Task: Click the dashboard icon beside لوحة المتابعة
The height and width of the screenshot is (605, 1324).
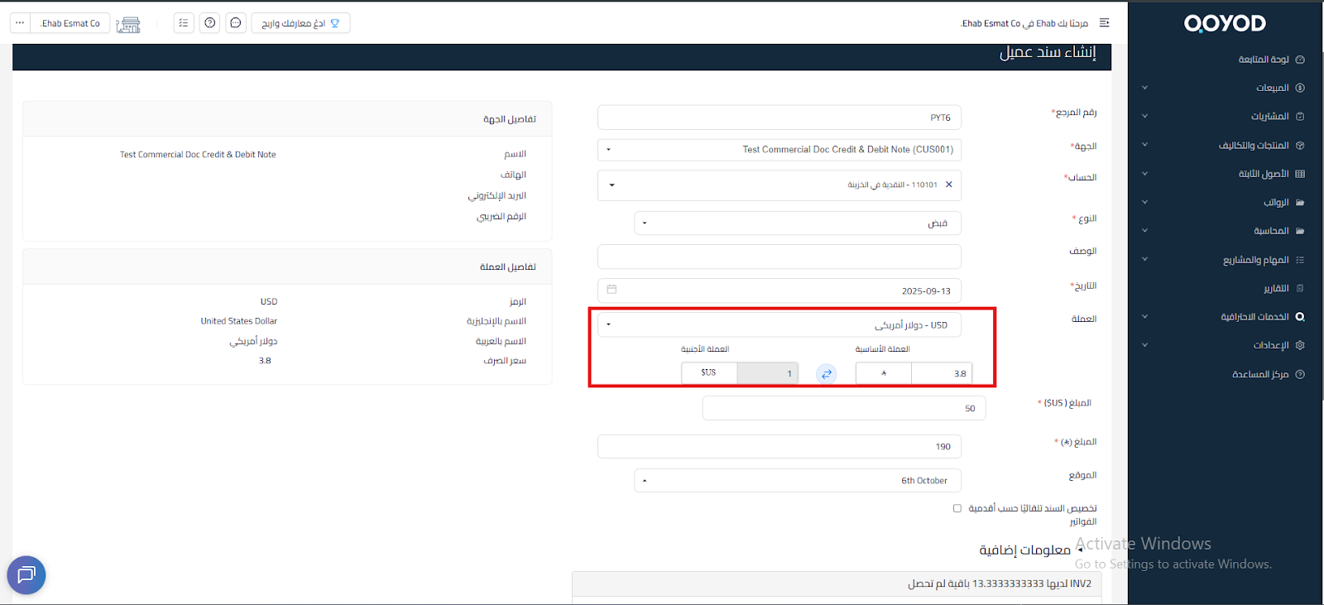Action: (x=1300, y=60)
